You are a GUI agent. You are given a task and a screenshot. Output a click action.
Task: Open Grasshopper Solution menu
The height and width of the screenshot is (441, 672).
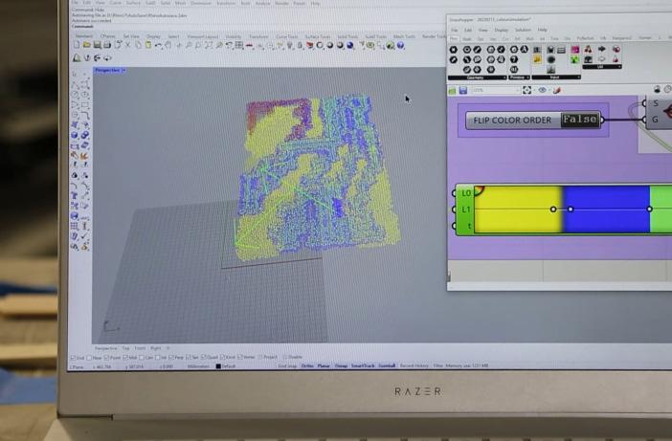(523, 30)
